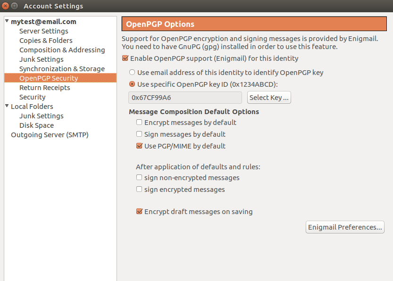Check sign encrypted messages
This screenshot has width=393, height=281.
click(x=139, y=189)
